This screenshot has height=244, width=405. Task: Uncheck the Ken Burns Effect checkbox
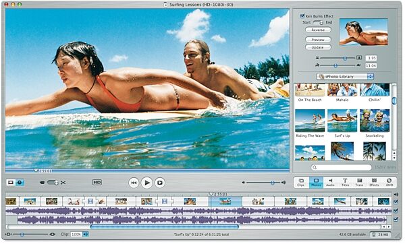[x=302, y=16]
